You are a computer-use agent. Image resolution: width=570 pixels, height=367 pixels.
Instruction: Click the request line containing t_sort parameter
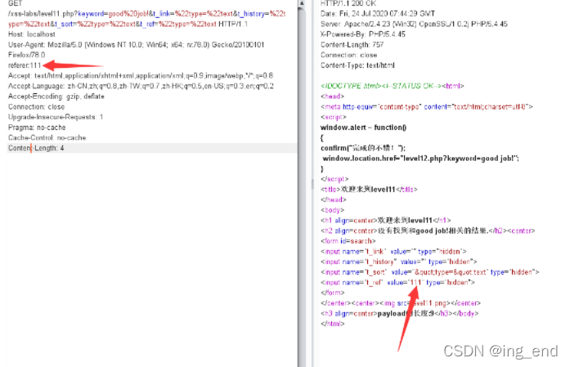[128, 24]
